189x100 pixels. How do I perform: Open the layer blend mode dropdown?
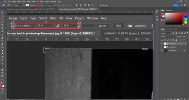(168, 37)
